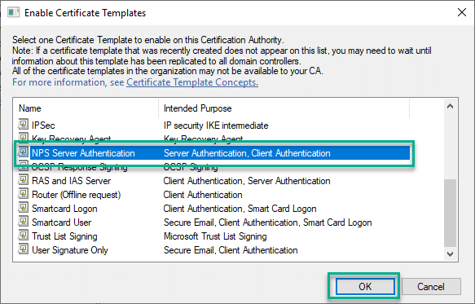Click the User Signature Only template icon

[x=23, y=249]
